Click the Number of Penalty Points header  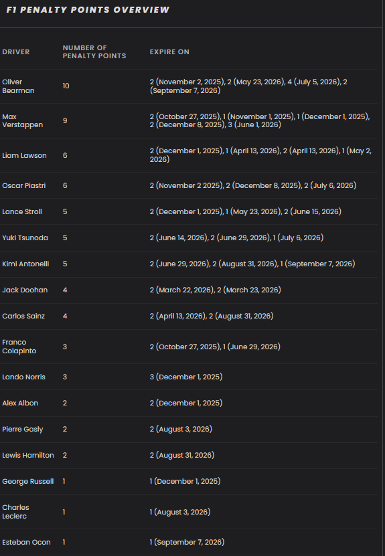(94, 52)
